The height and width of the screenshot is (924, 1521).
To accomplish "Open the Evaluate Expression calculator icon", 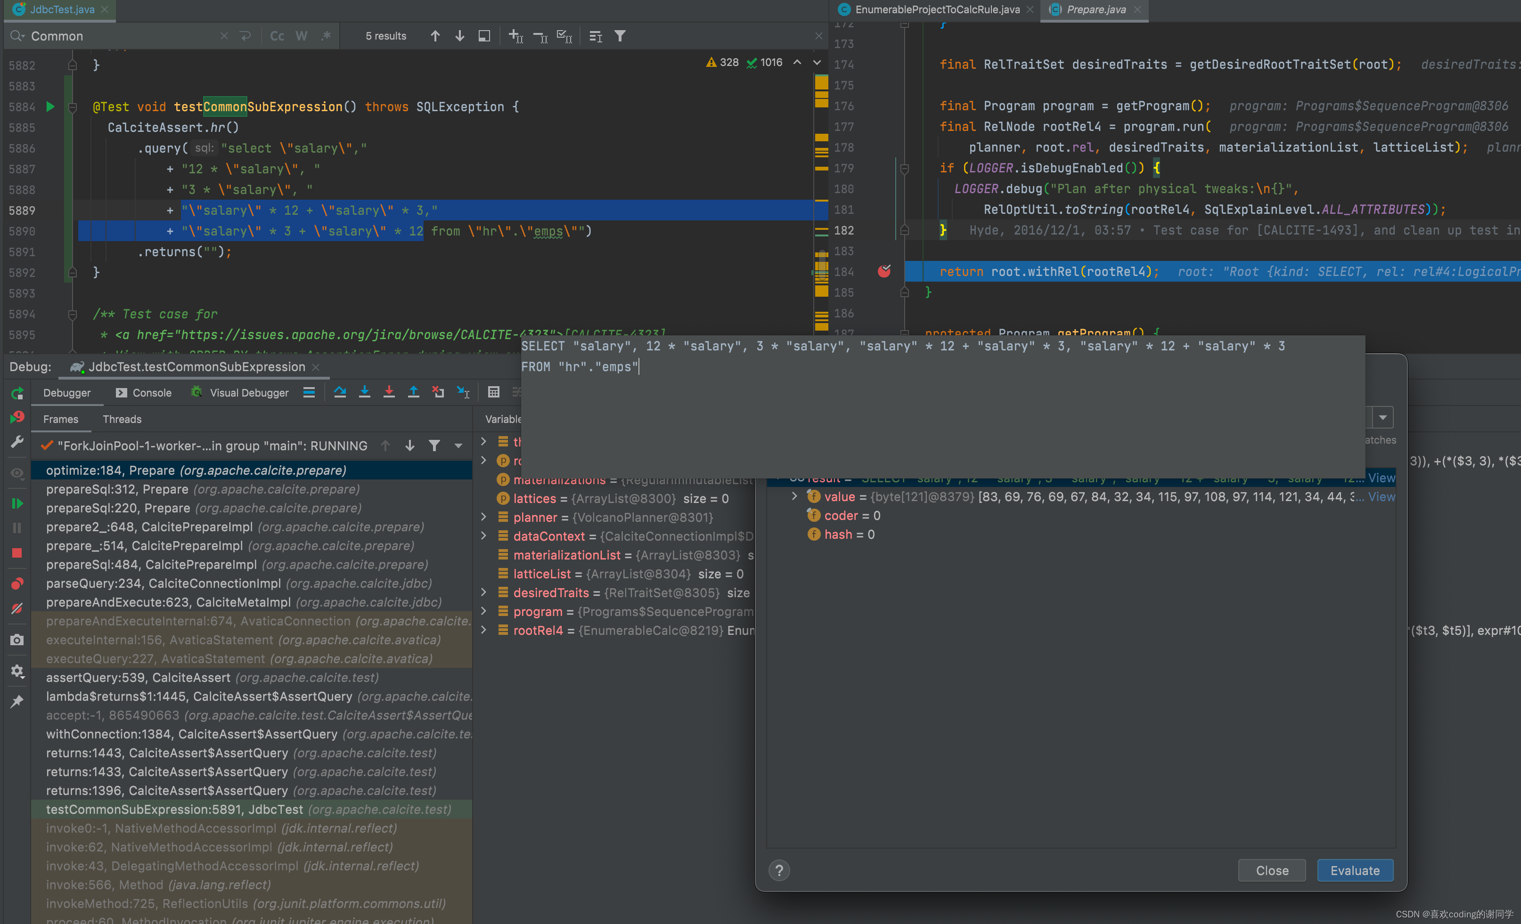I will click(493, 392).
